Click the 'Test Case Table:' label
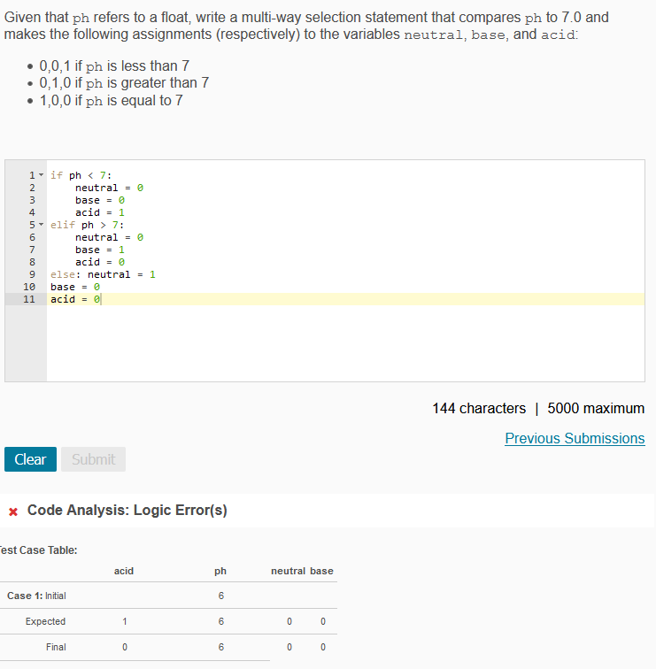Screen dimensions: 656x669 (x=38, y=550)
